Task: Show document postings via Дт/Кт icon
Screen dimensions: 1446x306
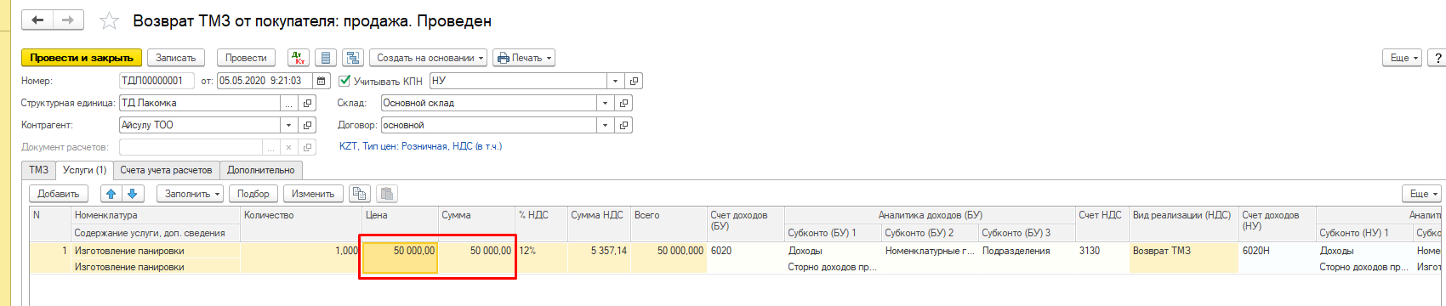Action: 299,58
